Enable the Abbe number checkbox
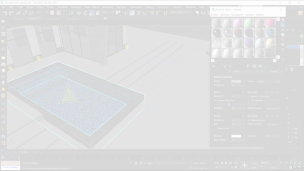The image size is (304, 171). pyautogui.click(x=215, y=128)
